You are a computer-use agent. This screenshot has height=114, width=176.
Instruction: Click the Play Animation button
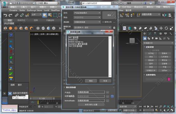point(148,106)
